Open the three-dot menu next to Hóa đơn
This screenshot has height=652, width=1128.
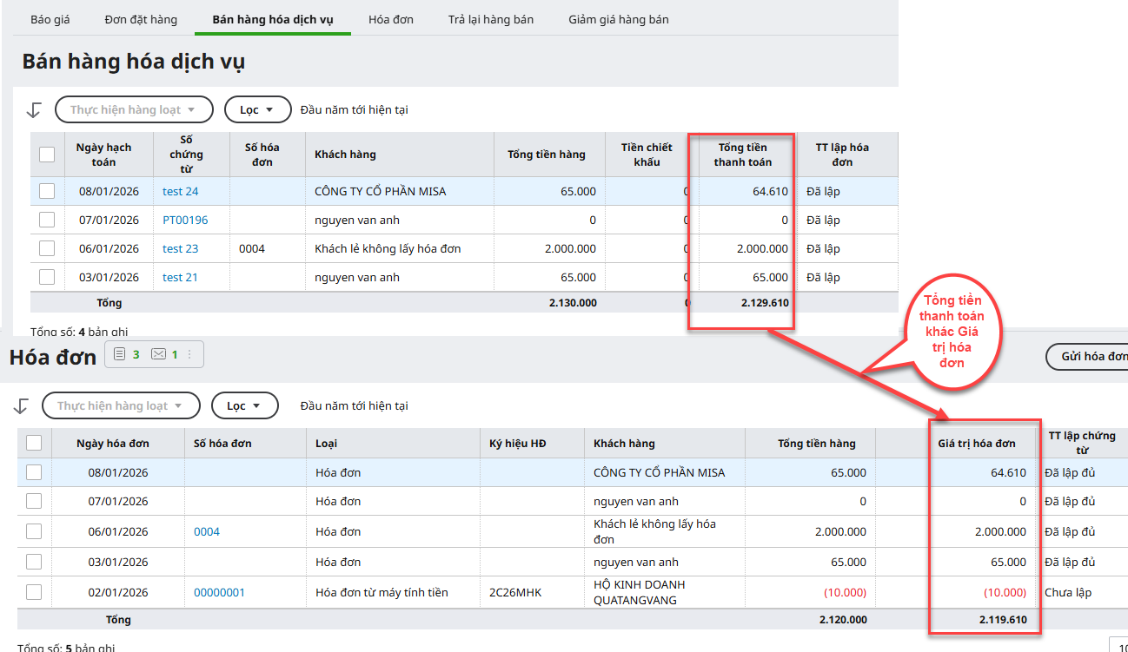pyautogui.click(x=189, y=354)
